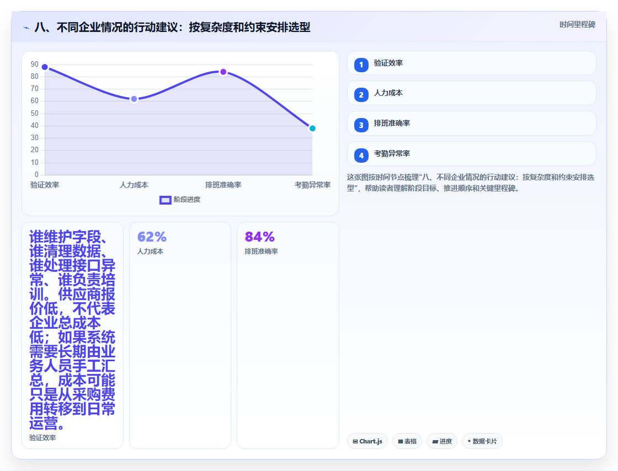Click the 人力成本 label under 62%
The height and width of the screenshot is (471, 618).
[x=150, y=251]
